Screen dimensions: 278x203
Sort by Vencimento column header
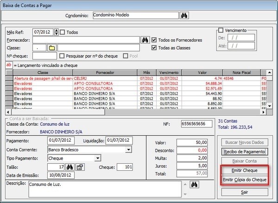(169, 72)
